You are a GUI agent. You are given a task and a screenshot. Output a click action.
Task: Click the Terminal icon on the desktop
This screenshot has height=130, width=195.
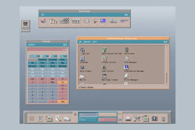(x=25, y=25)
